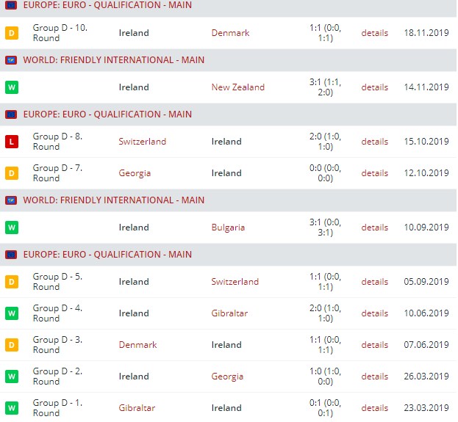View details of the 23.03.2019 Gibraltar match
This screenshot has height=422, width=458.
374,408
